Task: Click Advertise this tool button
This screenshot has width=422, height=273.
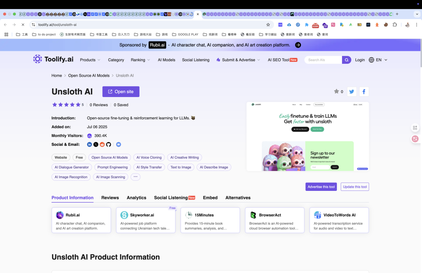Action: [321, 187]
